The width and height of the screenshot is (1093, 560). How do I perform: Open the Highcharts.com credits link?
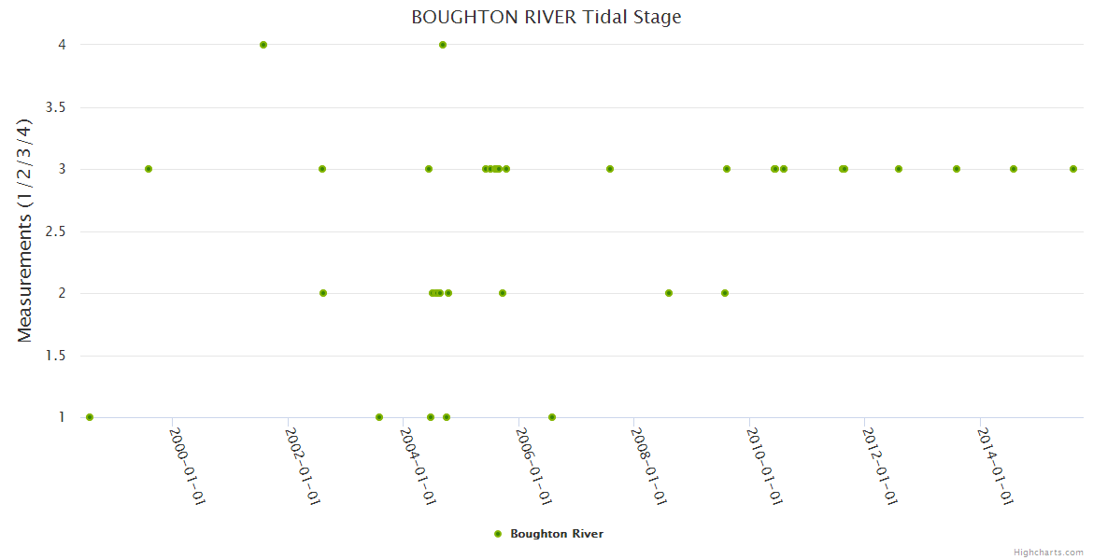click(x=1048, y=553)
